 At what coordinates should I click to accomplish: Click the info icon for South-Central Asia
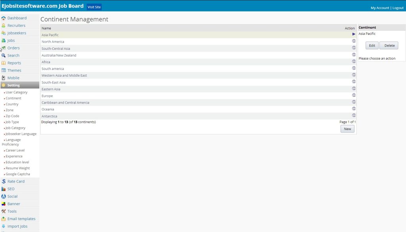tap(354, 48)
